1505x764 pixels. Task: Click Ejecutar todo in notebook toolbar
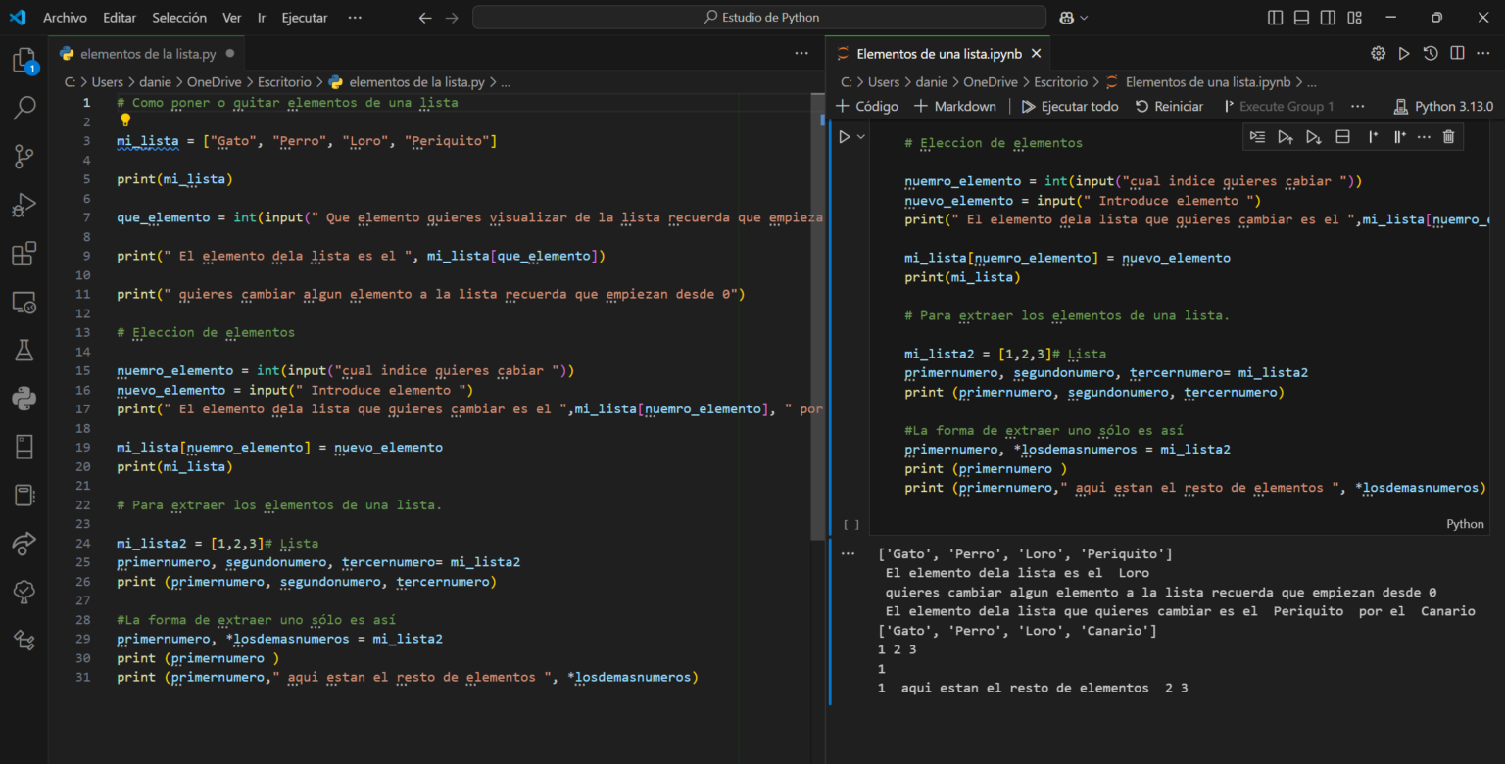click(1069, 106)
